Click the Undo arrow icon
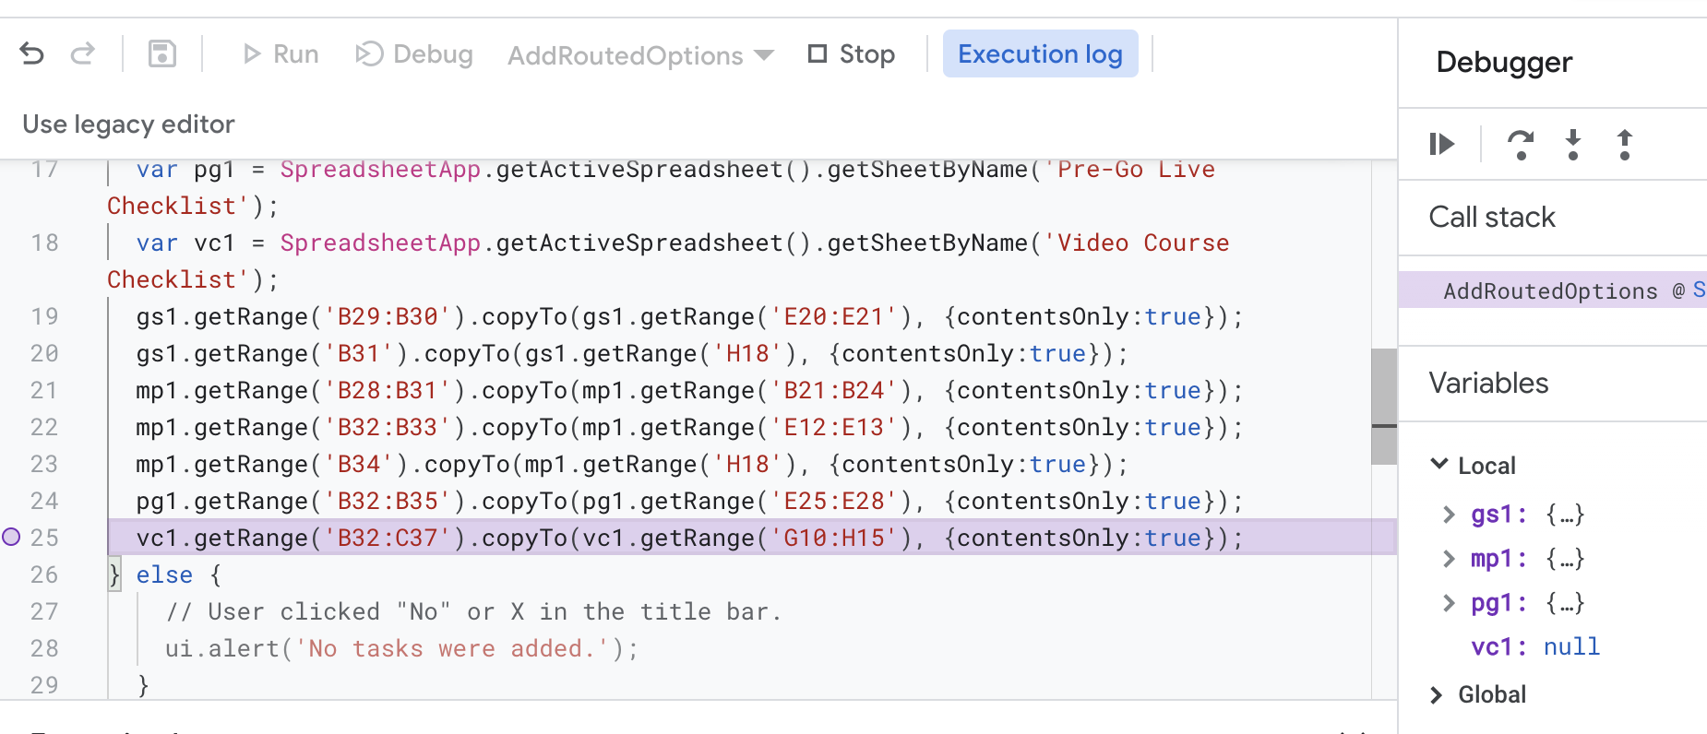The width and height of the screenshot is (1707, 734). [x=32, y=54]
